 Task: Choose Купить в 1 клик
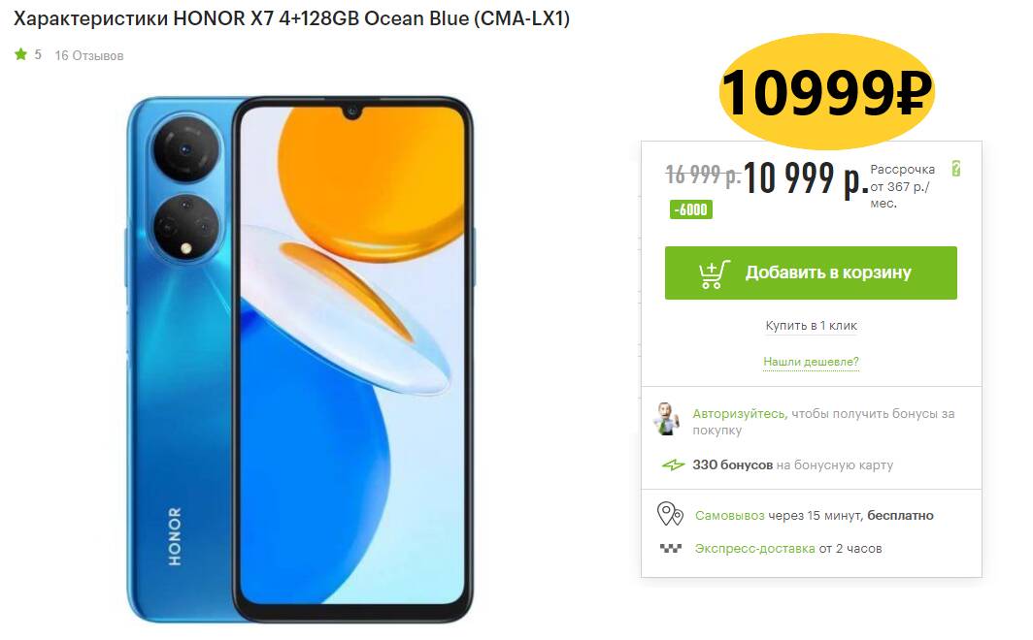pos(811,326)
